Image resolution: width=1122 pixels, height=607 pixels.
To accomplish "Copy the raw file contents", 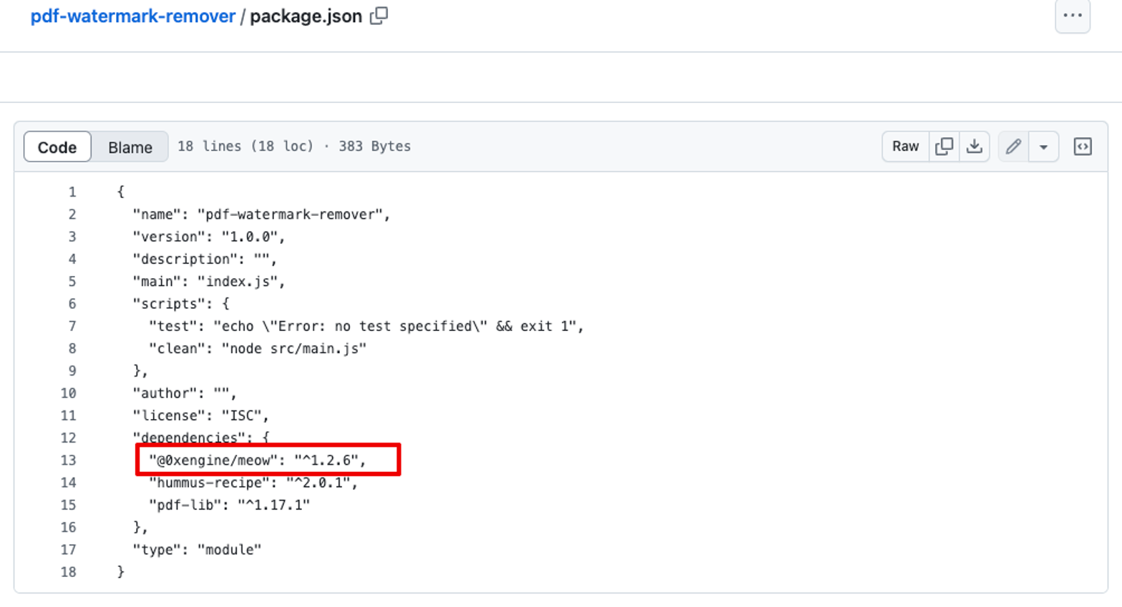I will tap(944, 147).
